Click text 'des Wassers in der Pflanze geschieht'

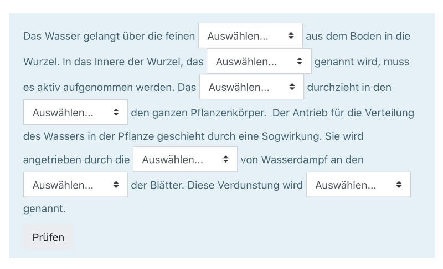click(114, 136)
